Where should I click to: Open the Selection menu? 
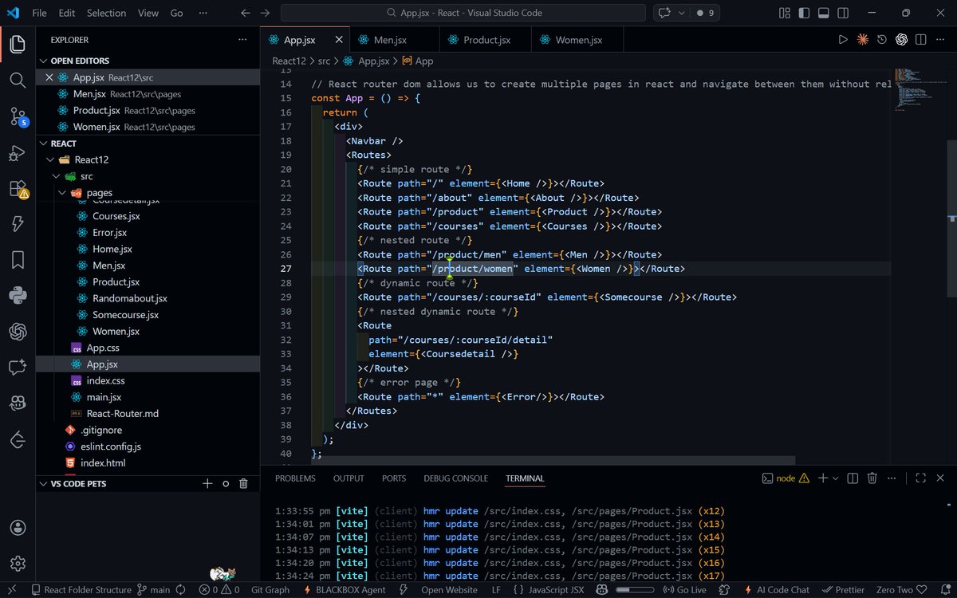click(106, 13)
